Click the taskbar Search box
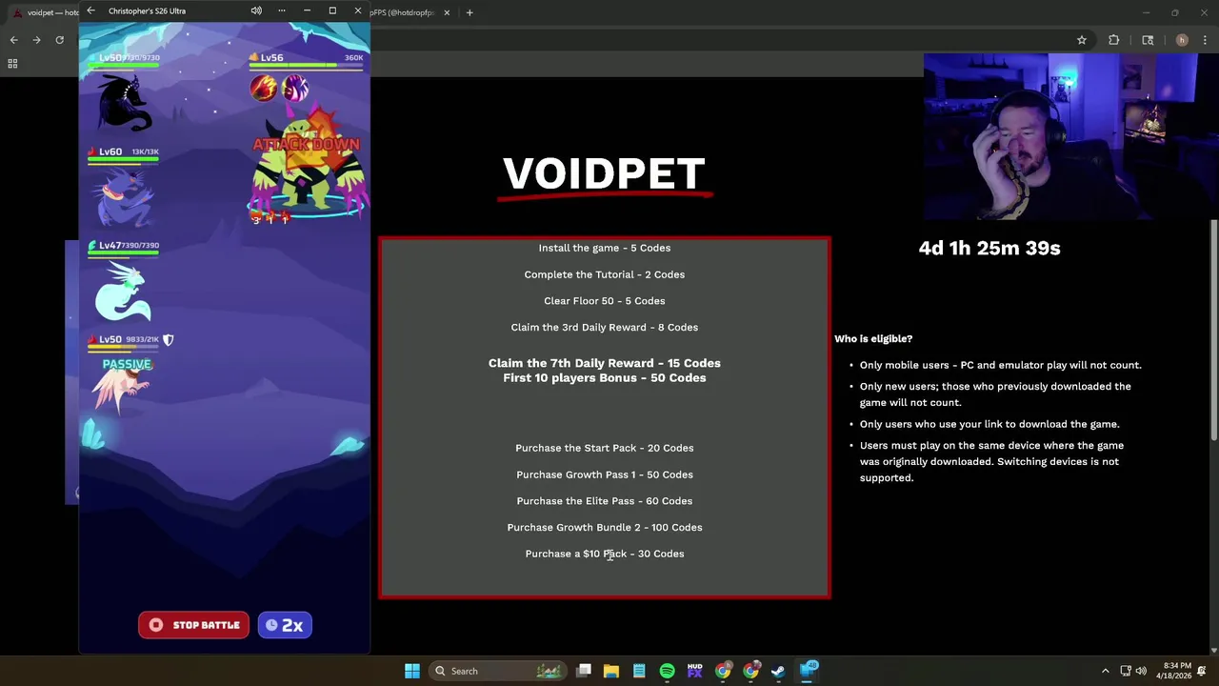Image resolution: width=1219 pixels, height=686 pixels. click(x=498, y=671)
